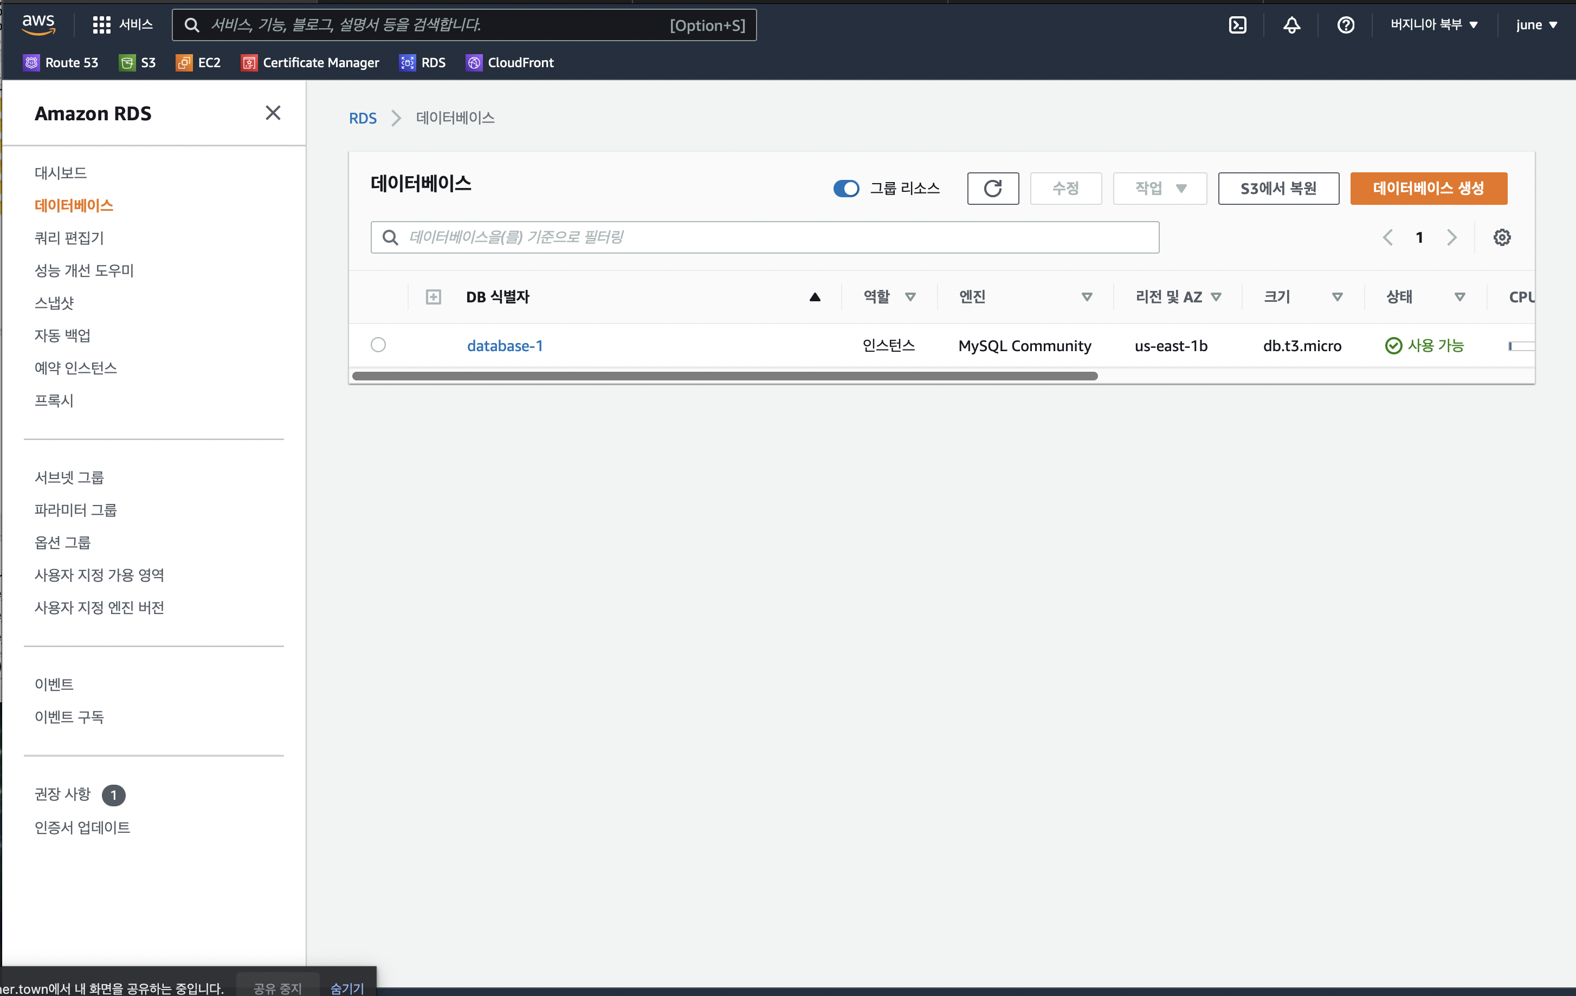Close the Amazon RDS side navigation

(x=273, y=113)
